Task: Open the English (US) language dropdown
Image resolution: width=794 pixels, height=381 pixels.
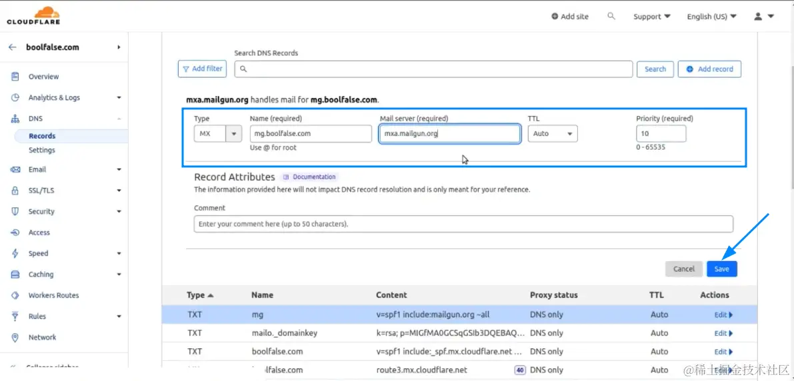Action: tap(711, 16)
